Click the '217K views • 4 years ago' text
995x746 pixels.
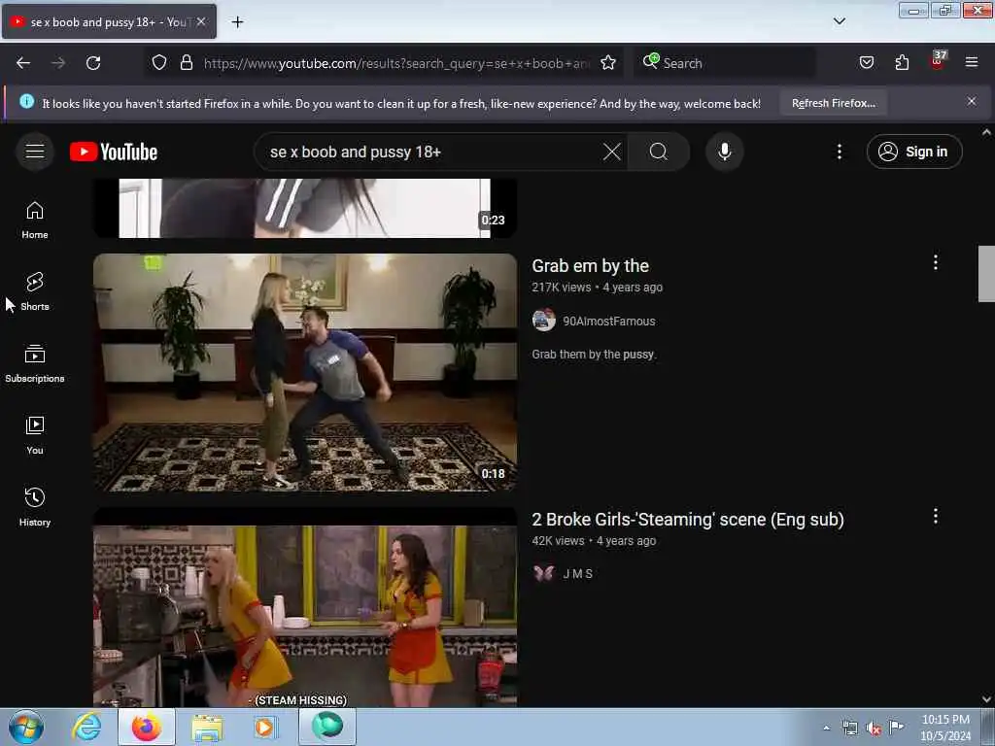click(598, 288)
